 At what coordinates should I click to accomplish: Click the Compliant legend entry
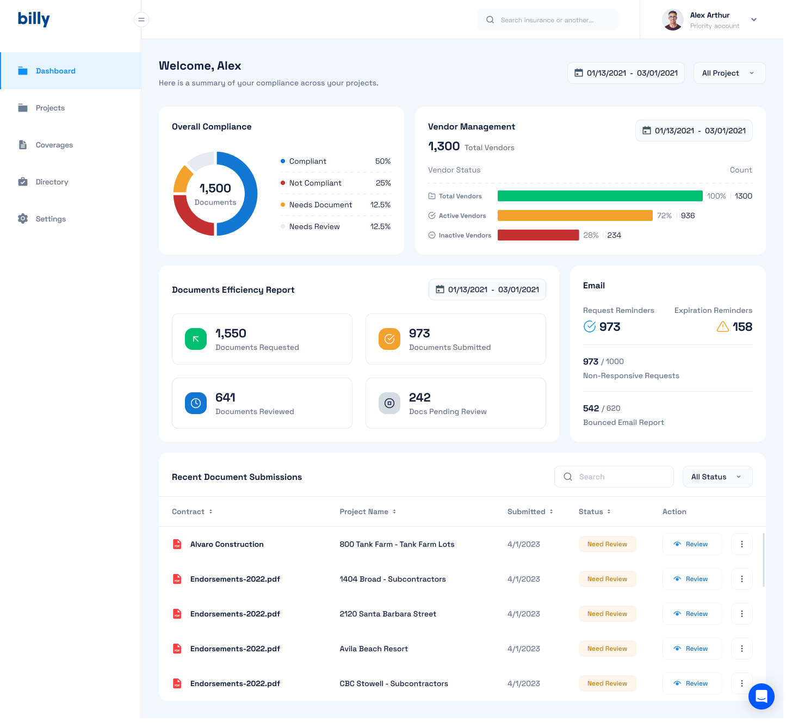[x=336, y=161]
